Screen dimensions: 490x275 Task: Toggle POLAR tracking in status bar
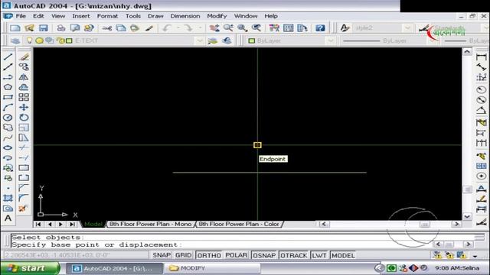237,255
